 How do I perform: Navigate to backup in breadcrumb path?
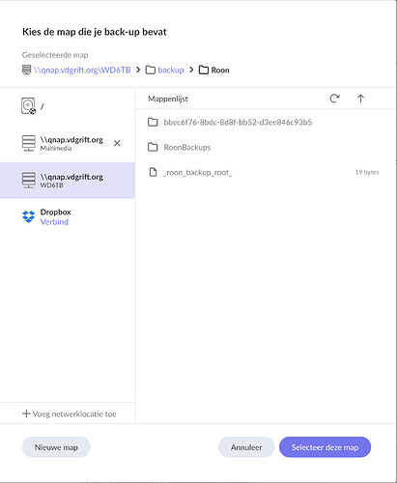(171, 70)
